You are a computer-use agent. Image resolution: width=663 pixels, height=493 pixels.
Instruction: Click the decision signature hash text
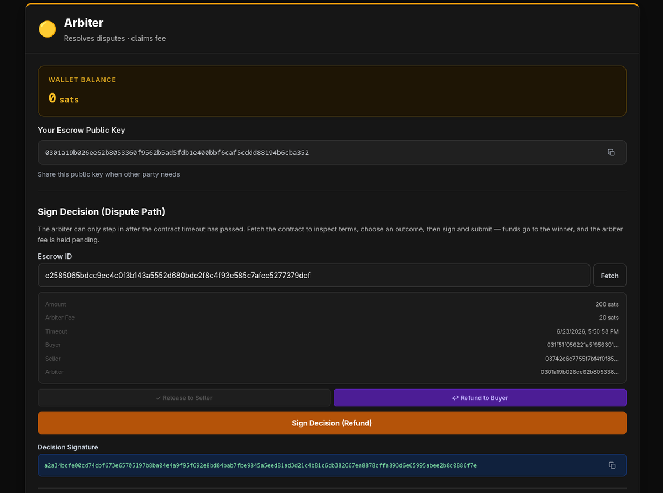pos(260,465)
